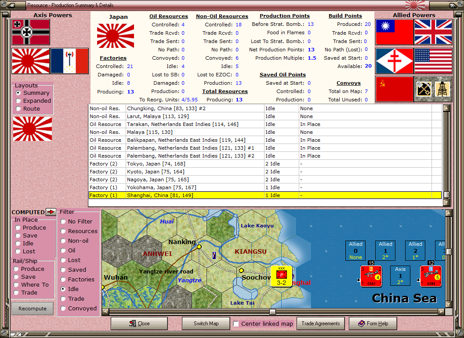The height and width of the screenshot is (338, 464).
Task: Select the Palembang #2 oil resource row
Action: [x=265, y=156]
